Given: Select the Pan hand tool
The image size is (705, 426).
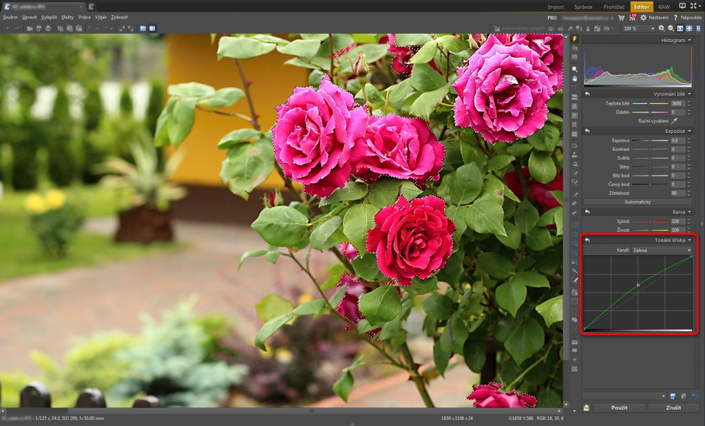Looking at the screenshot, I should (x=575, y=78).
